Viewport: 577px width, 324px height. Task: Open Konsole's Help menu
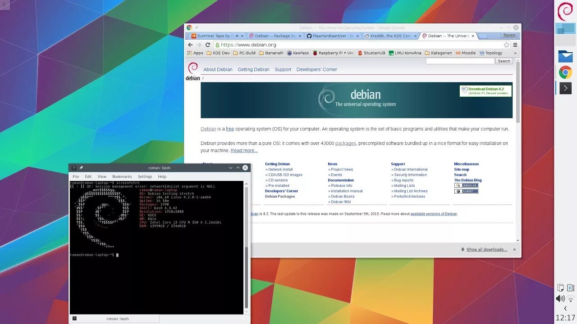[x=162, y=176]
